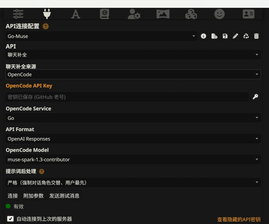Open 提示词后处理 严格 dropdown
This screenshot has height=224, width=269.
133,182
